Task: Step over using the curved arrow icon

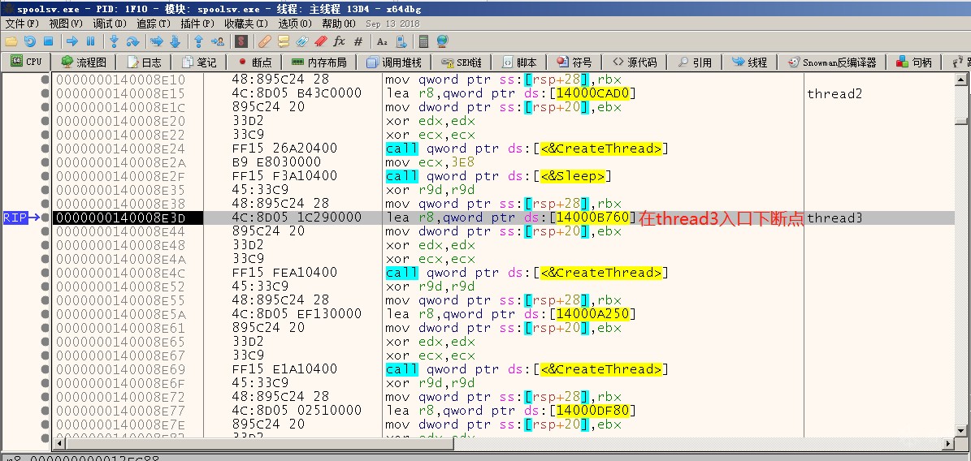Action: pos(132,41)
